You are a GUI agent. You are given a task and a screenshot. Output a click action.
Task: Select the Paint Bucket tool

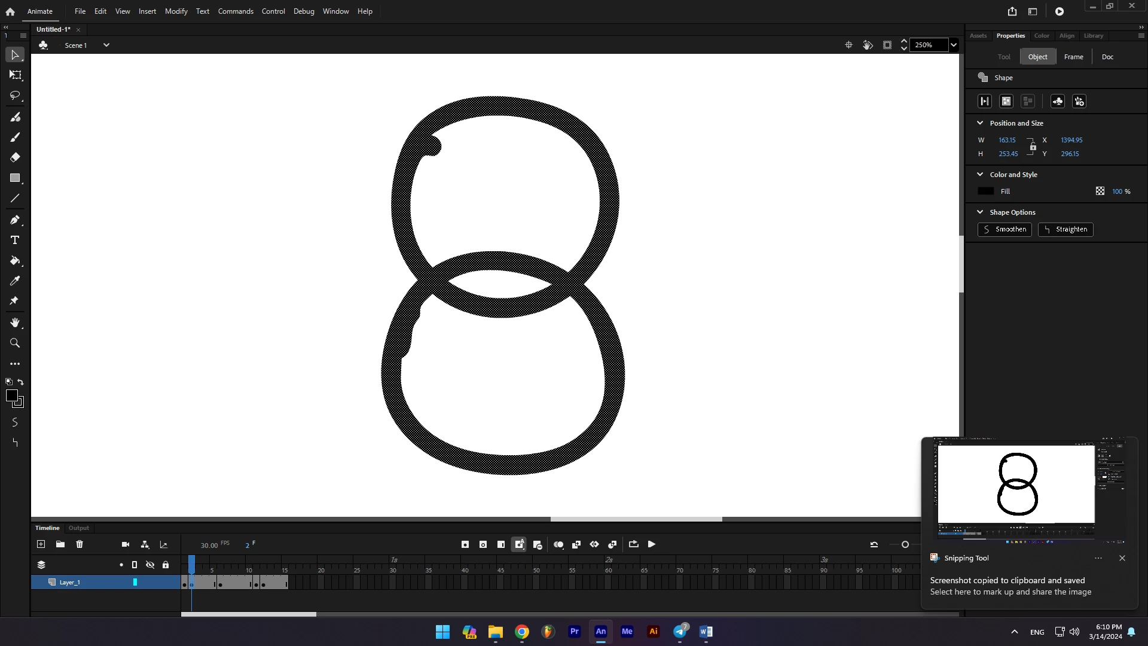(15, 261)
